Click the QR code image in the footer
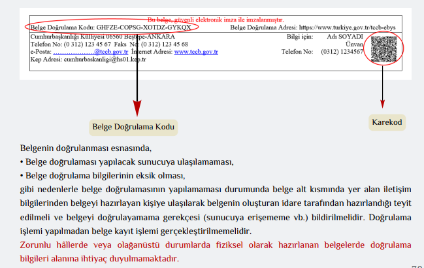Screen dimensions: 424x268 click(x=383, y=49)
